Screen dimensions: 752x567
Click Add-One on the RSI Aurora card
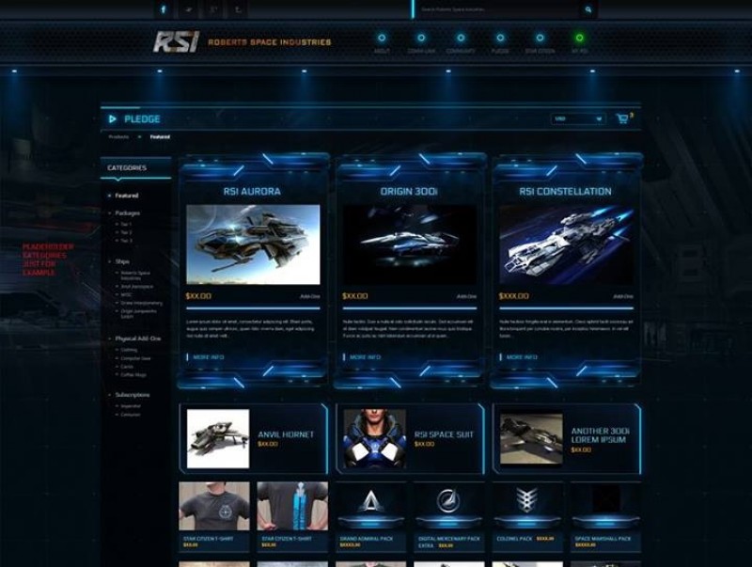coord(310,296)
